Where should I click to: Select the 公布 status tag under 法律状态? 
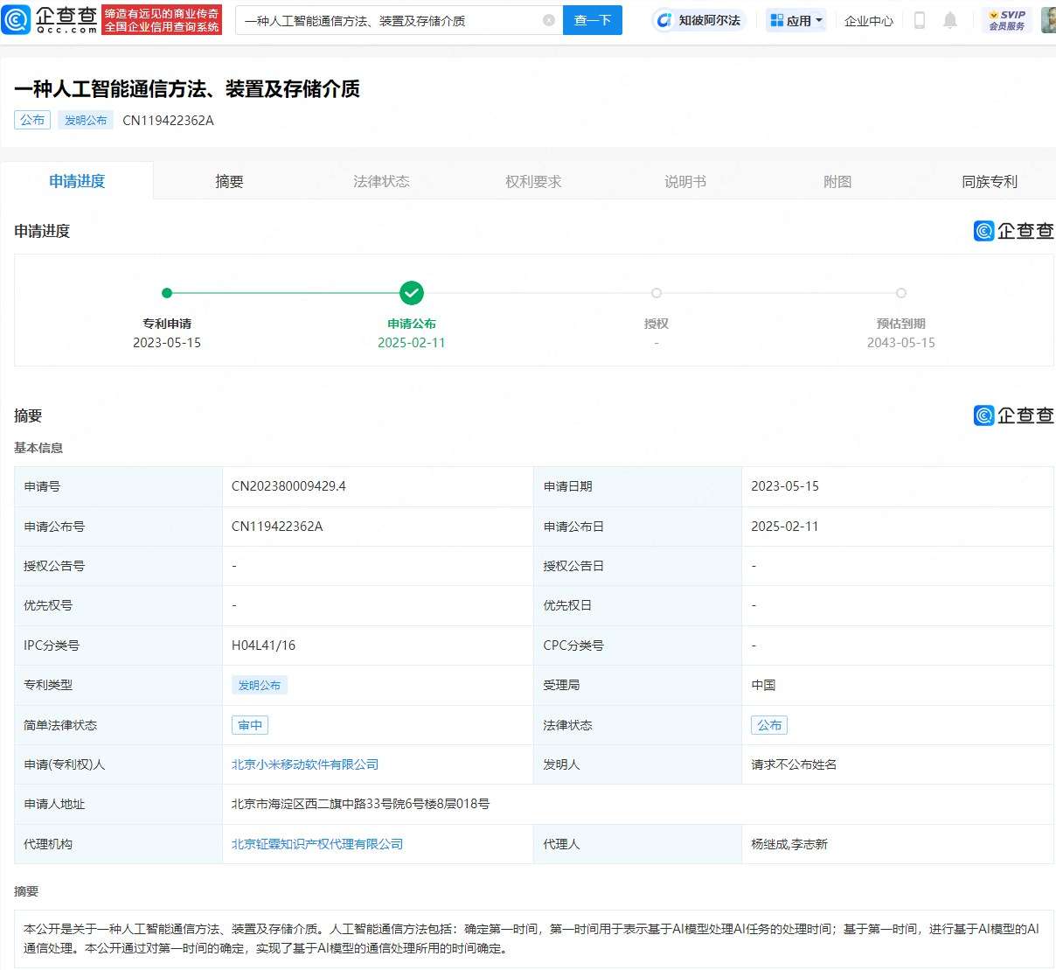coord(769,724)
